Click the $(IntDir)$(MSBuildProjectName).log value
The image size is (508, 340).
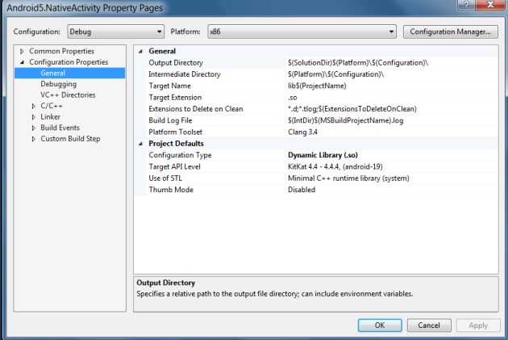click(392, 120)
